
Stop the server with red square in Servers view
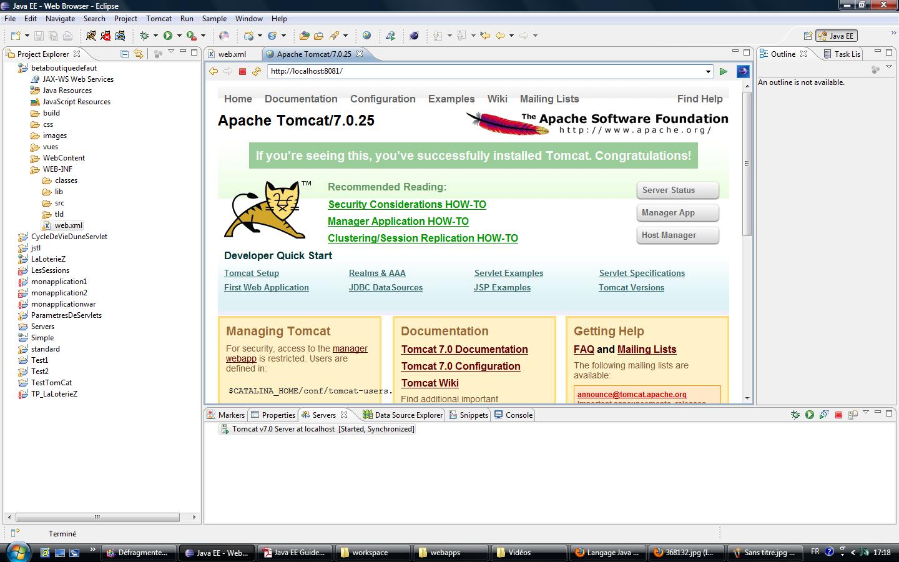[x=839, y=415]
